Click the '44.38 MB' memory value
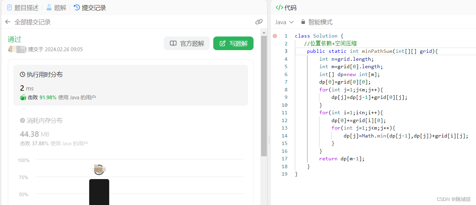This screenshot has width=476, height=205. (34, 134)
